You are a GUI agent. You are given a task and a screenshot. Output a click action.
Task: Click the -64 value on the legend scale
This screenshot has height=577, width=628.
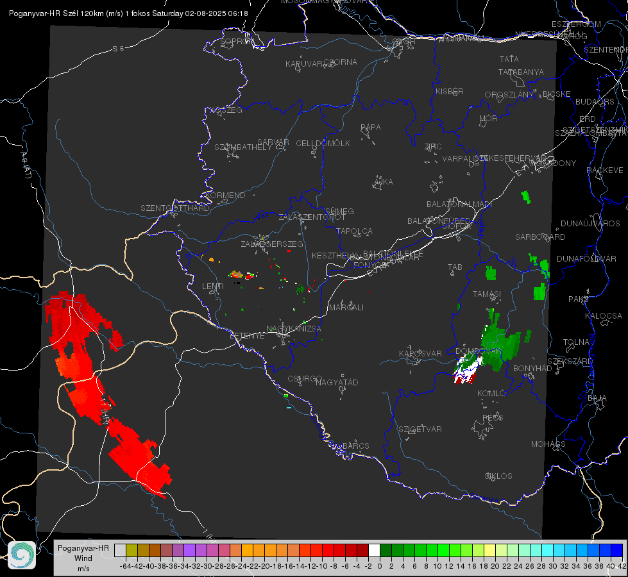[x=125, y=566]
